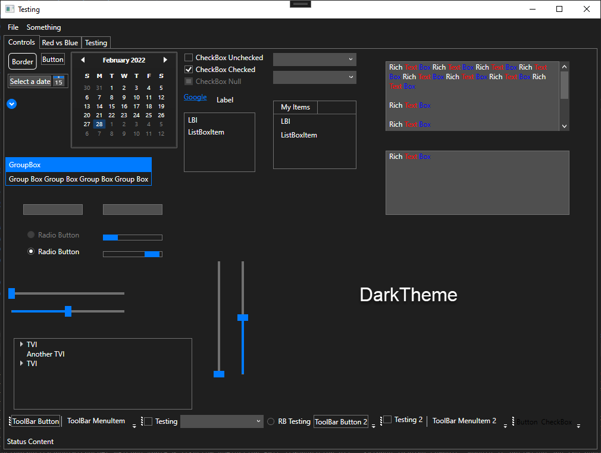This screenshot has width=601, height=453.
Task: Click the left vertical slider thumb
Action: pos(219,374)
